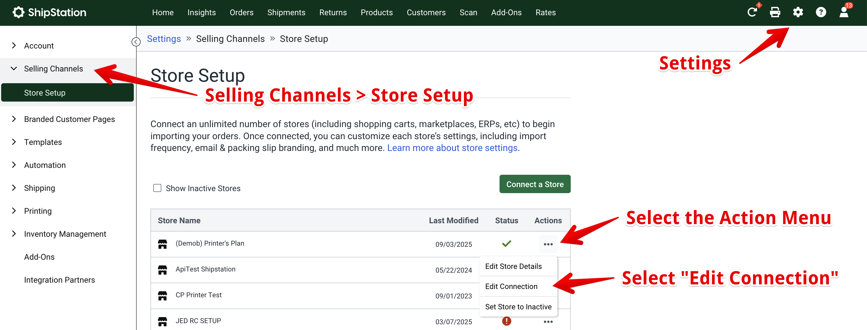Open the Returns tab
Image resolution: width=867 pixels, height=330 pixels.
coord(333,12)
